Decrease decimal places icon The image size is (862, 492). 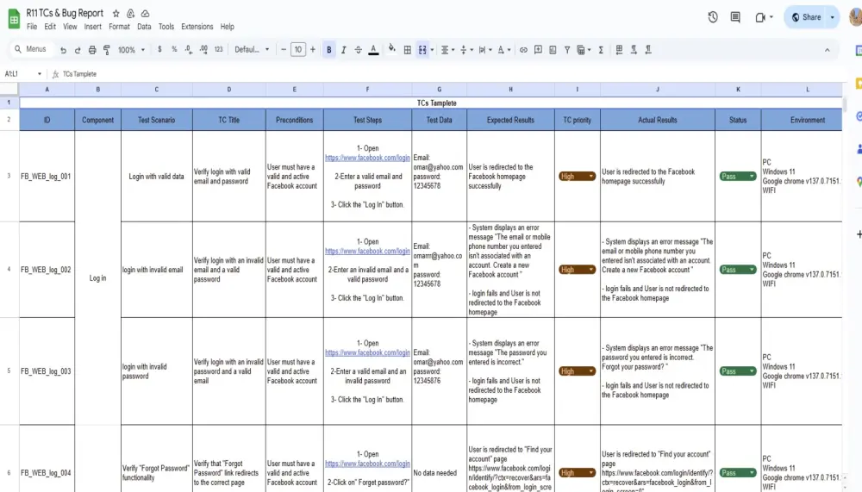click(189, 49)
